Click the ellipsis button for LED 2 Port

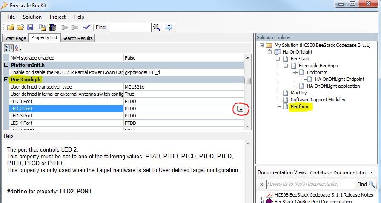(240, 109)
